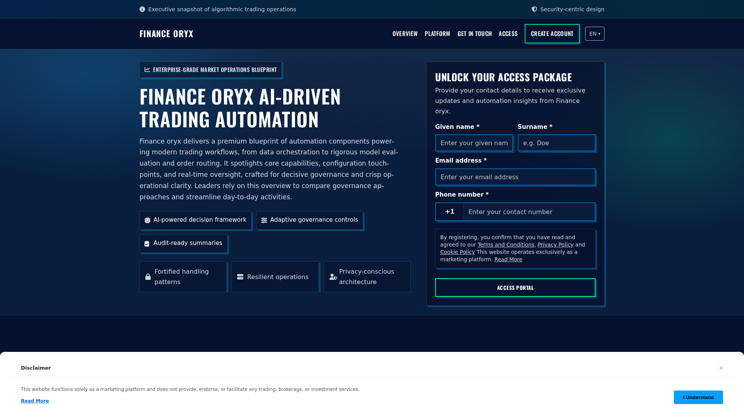
Task: Click the user-shield icon for Privacy-conscious architecture
Action: 333,277
